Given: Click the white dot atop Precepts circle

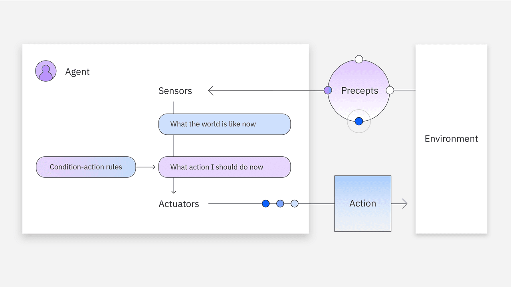Looking at the screenshot, I should tap(359, 59).
